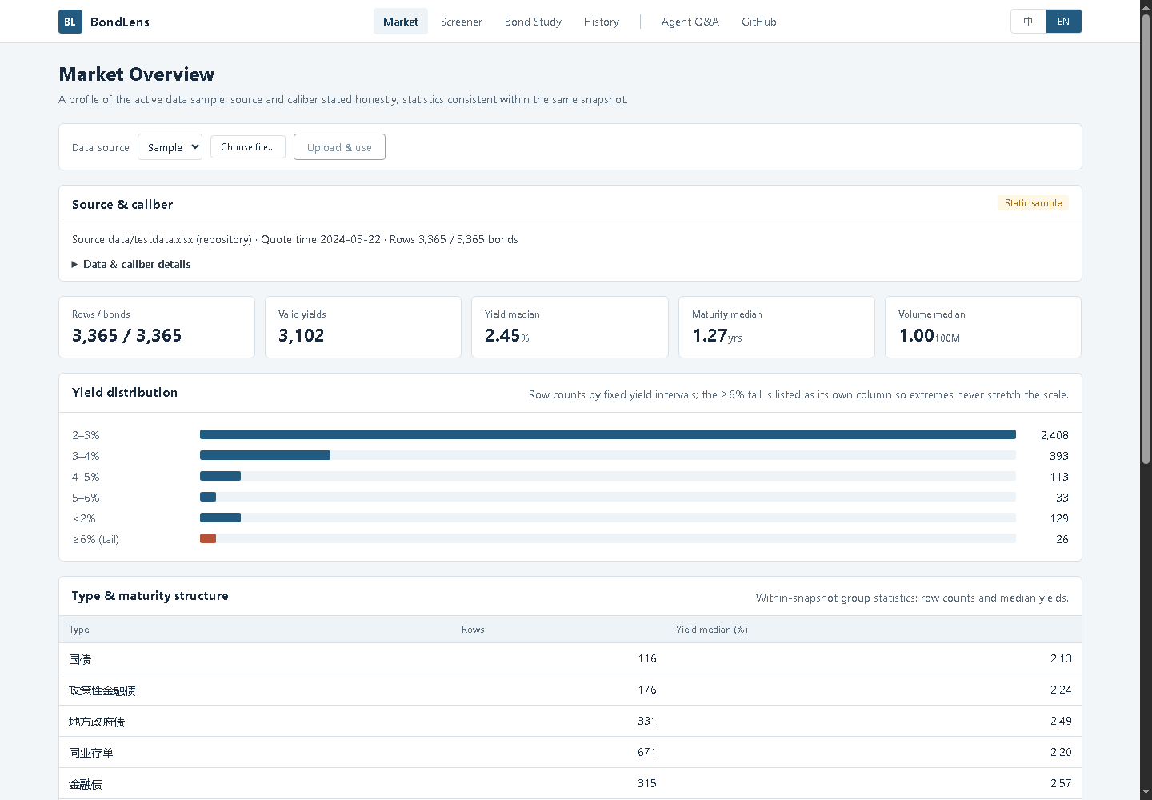Select the 同业存单 type row
Image resolution: width=1152 pixels, height=800 pixels.
coord(570,752)
